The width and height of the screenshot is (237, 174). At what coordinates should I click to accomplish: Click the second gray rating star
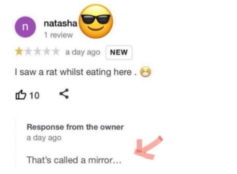pos(28,52)
